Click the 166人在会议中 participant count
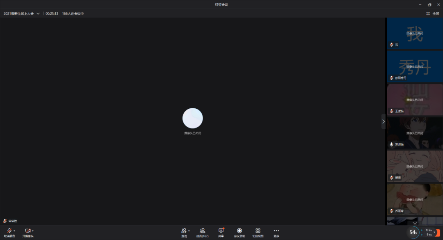 point(73,14)
